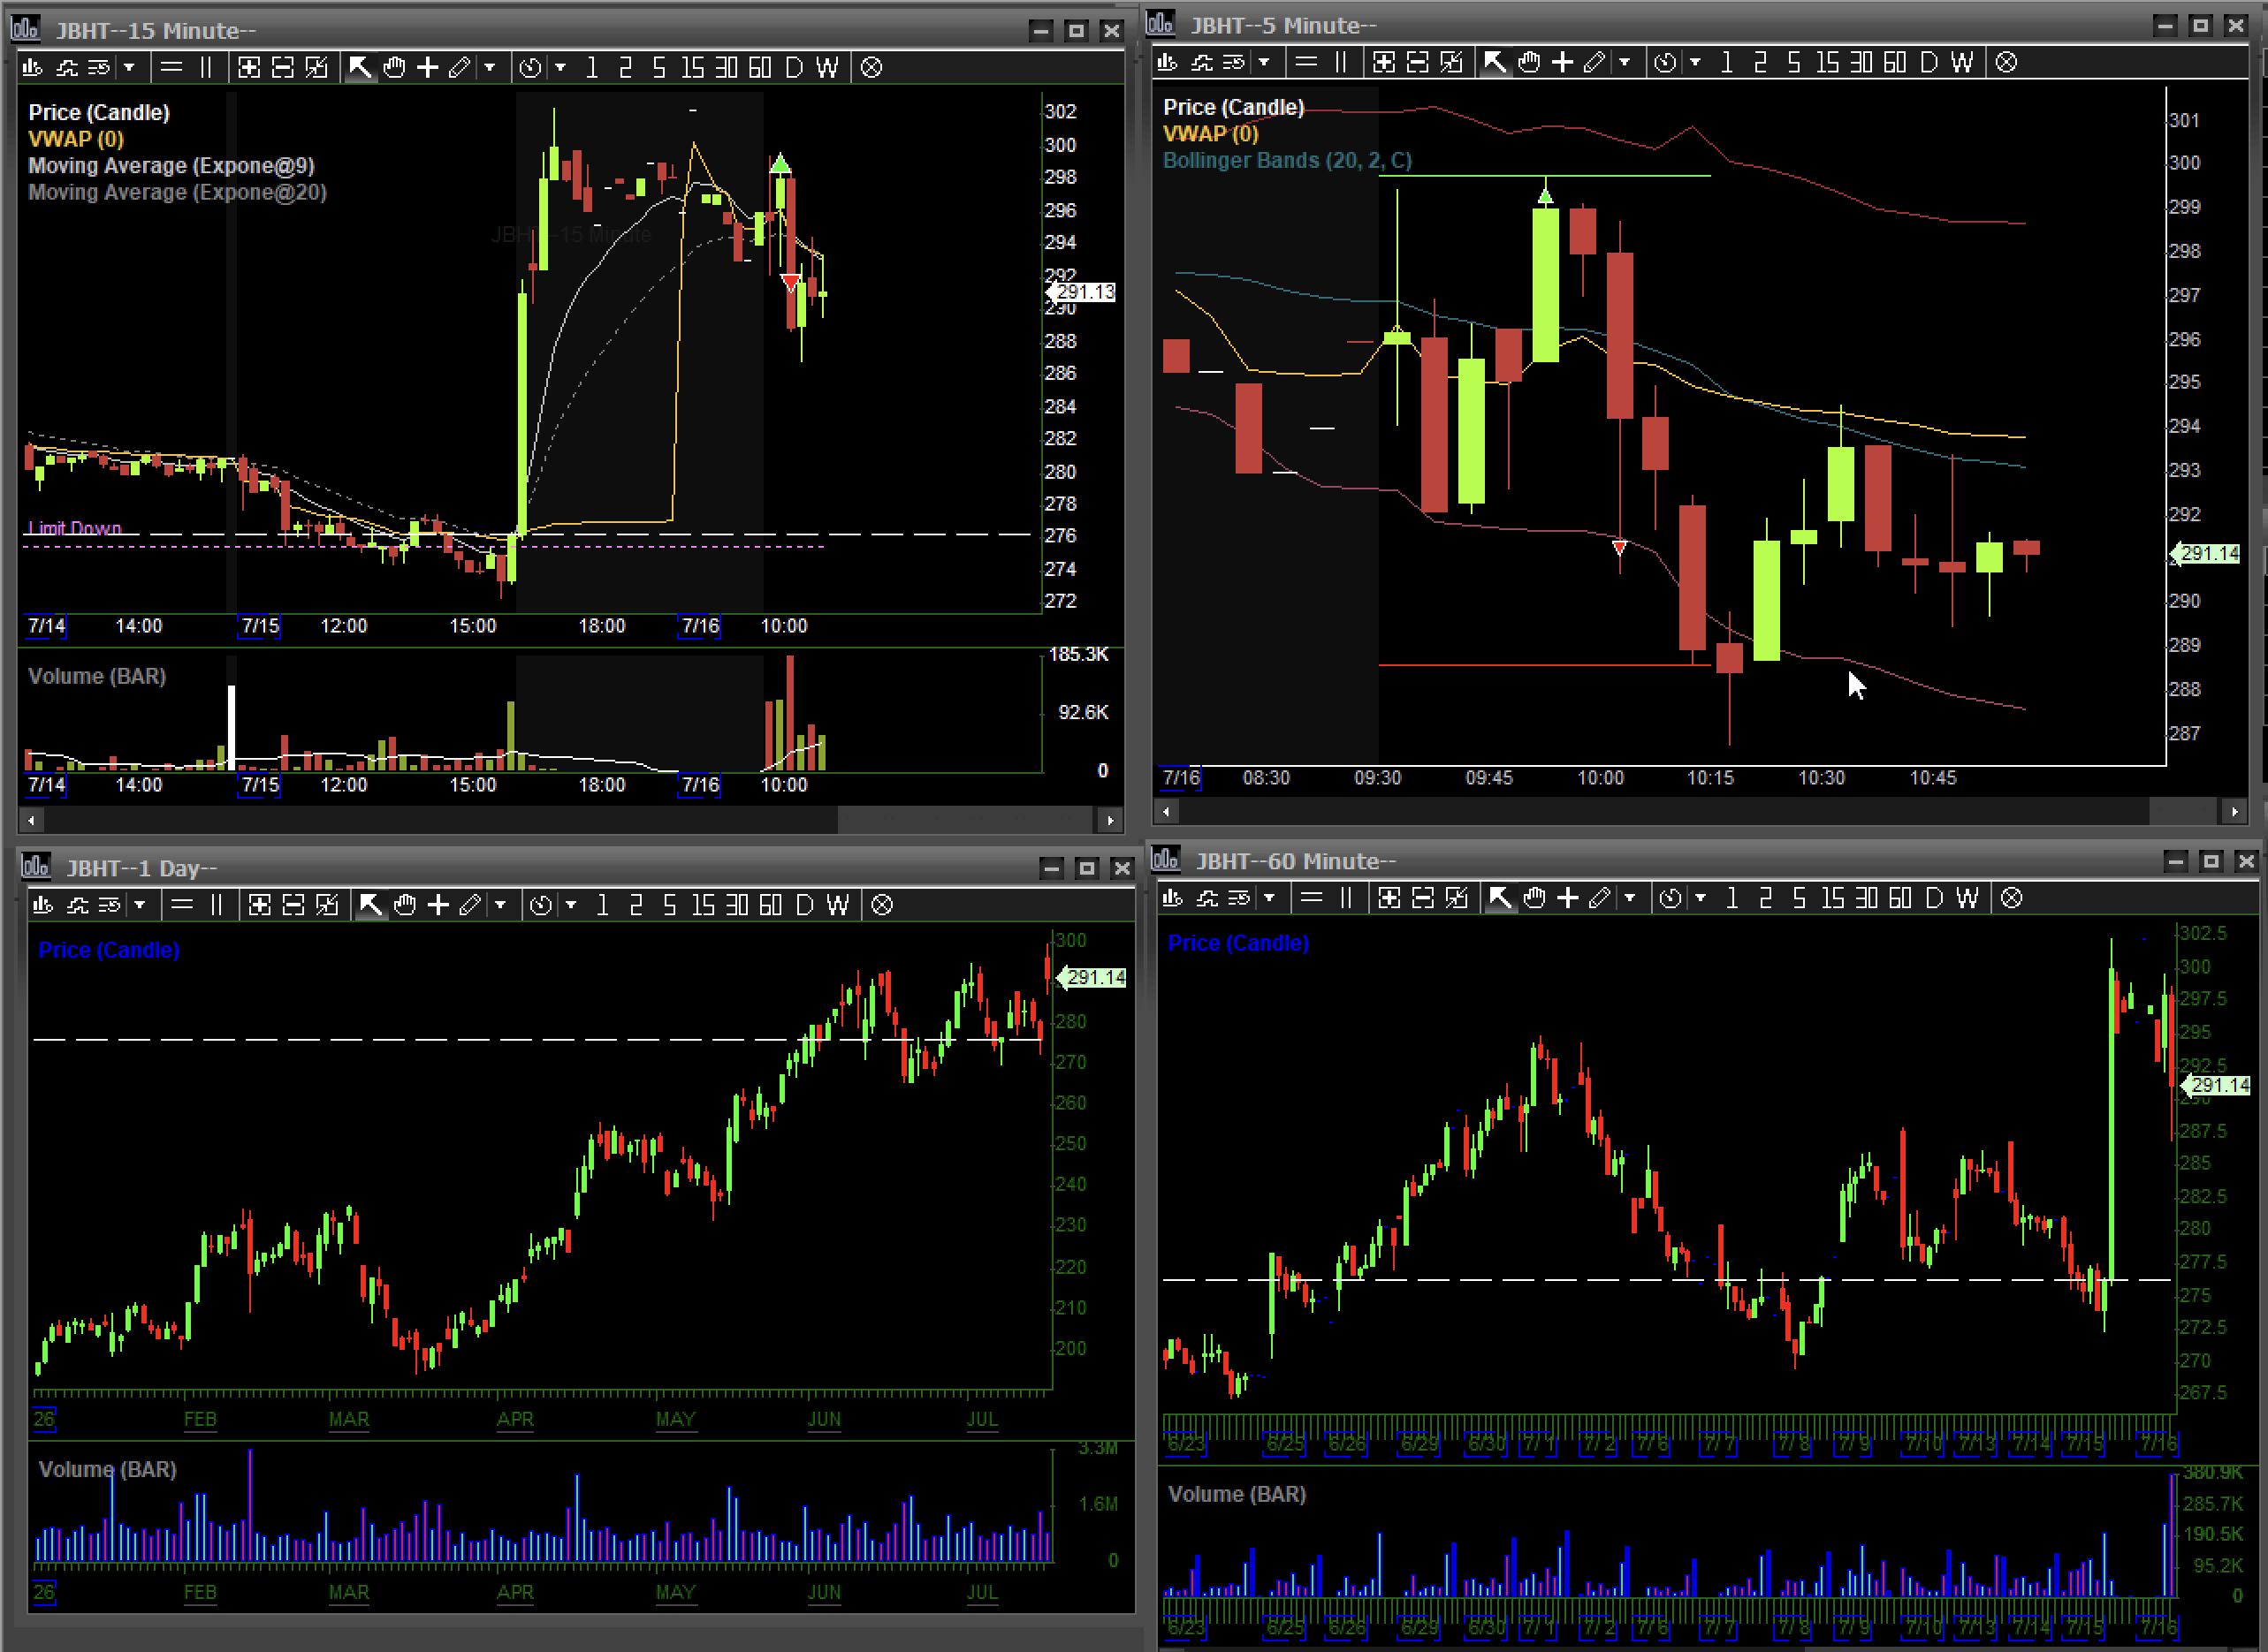2268x1652 pixels.
Task: Open the first dropdown arrow in 1 Day toolbar
Action: coord(139,905)
